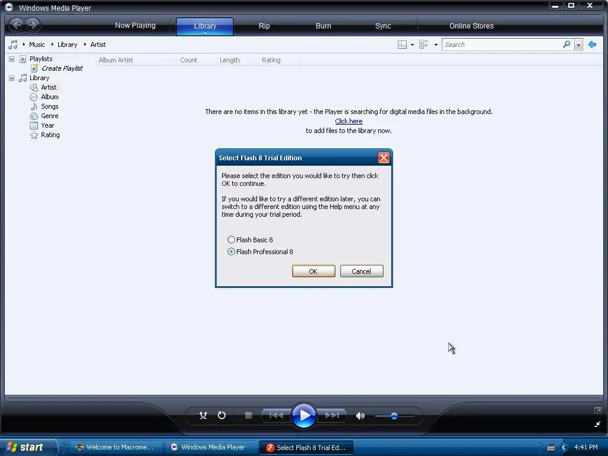Confirm with OK in Flash dialog
Screen dimensions: 608x456
click(313, 271)
